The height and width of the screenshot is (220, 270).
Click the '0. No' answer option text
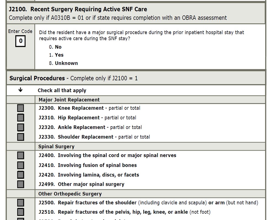tap(55, 47)
